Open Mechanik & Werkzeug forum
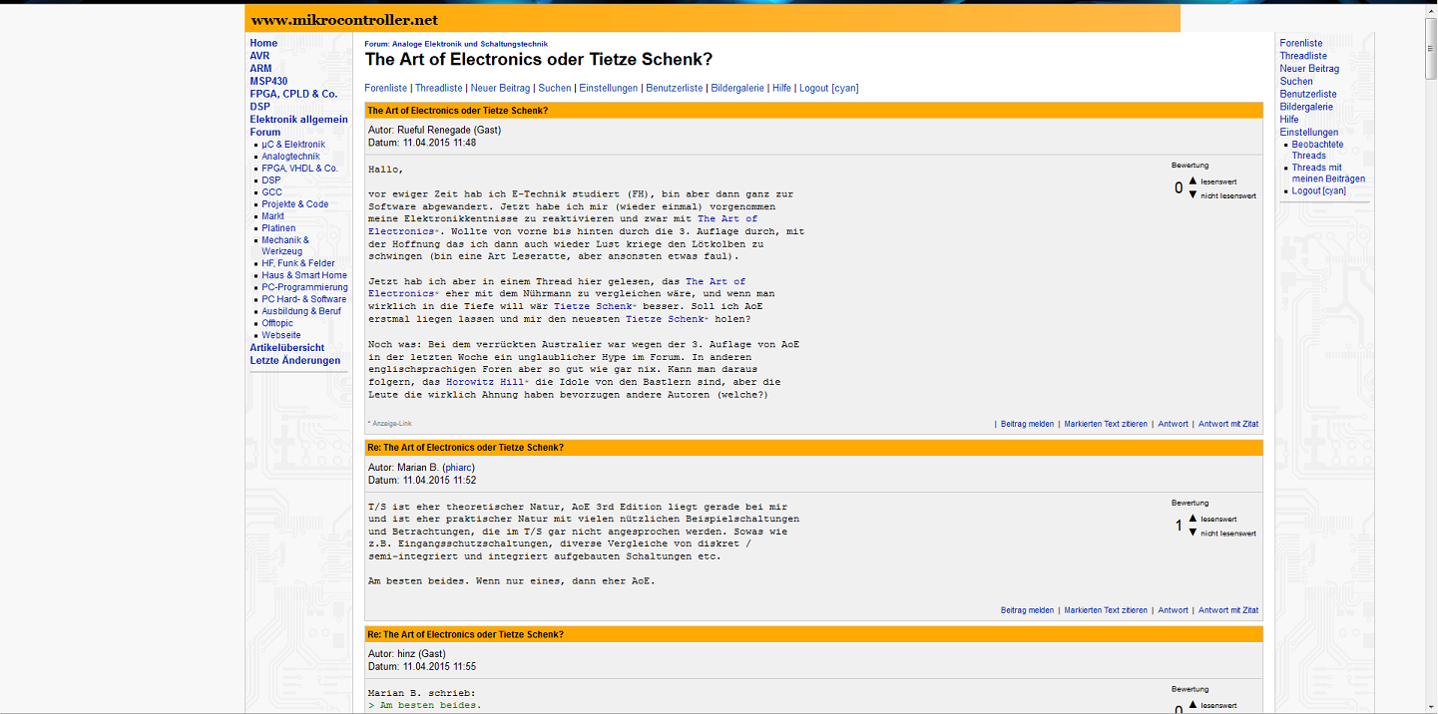 (x=285, y=245)
